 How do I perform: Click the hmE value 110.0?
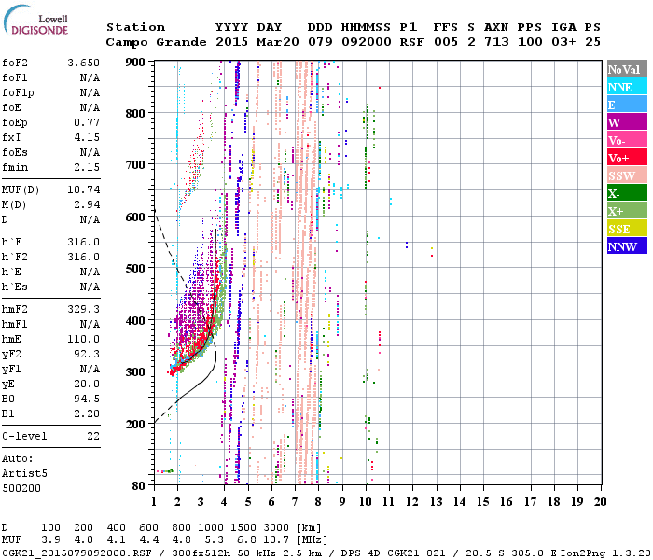pos(84,339)
